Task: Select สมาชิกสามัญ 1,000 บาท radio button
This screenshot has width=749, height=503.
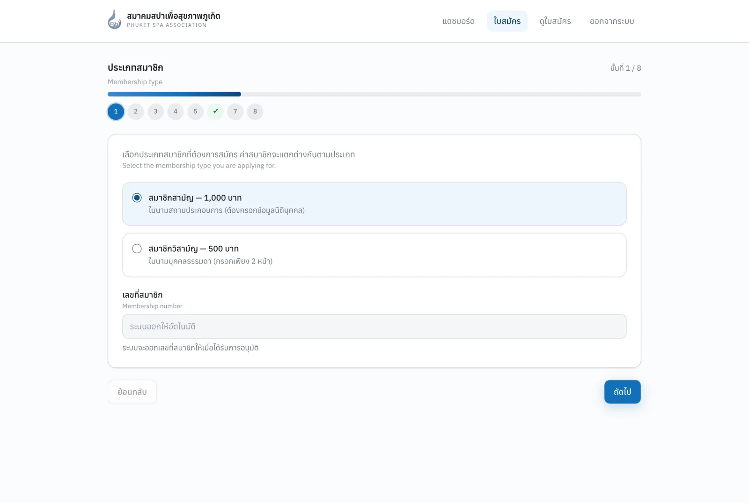Action: point(137,197)
